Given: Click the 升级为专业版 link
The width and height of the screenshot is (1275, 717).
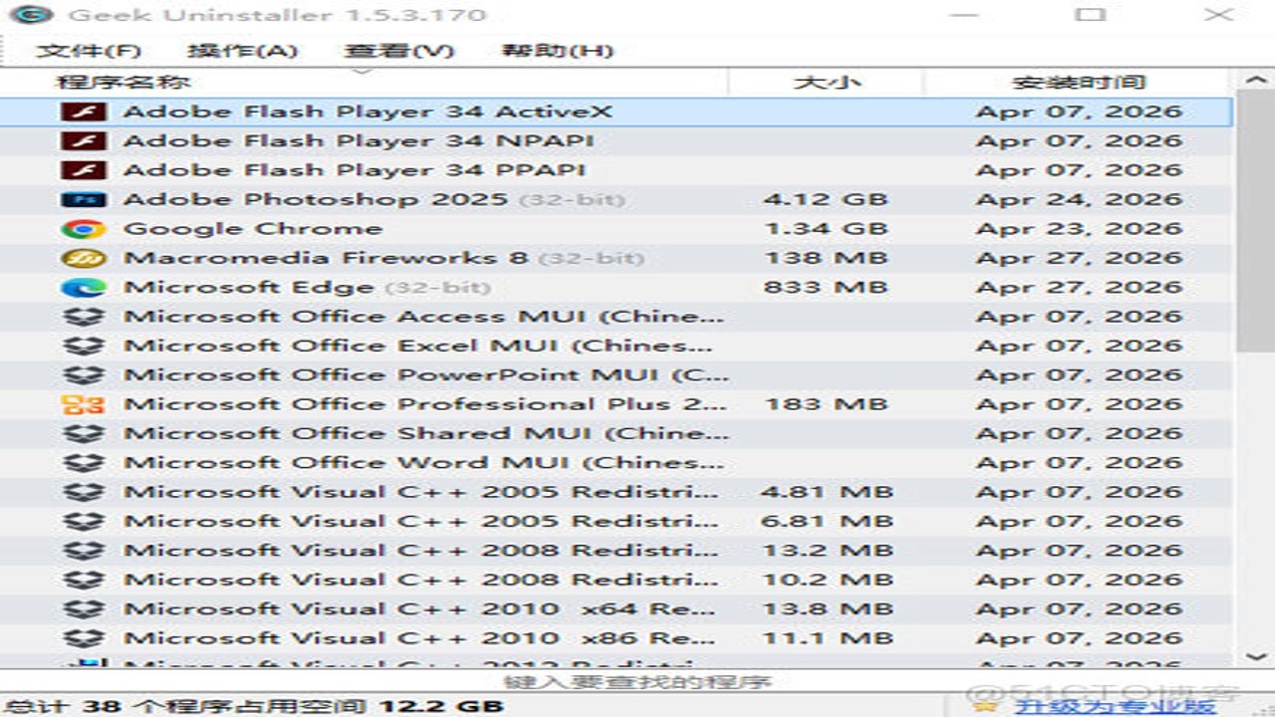Looking at the screenshot, I should coord(1115,706).
